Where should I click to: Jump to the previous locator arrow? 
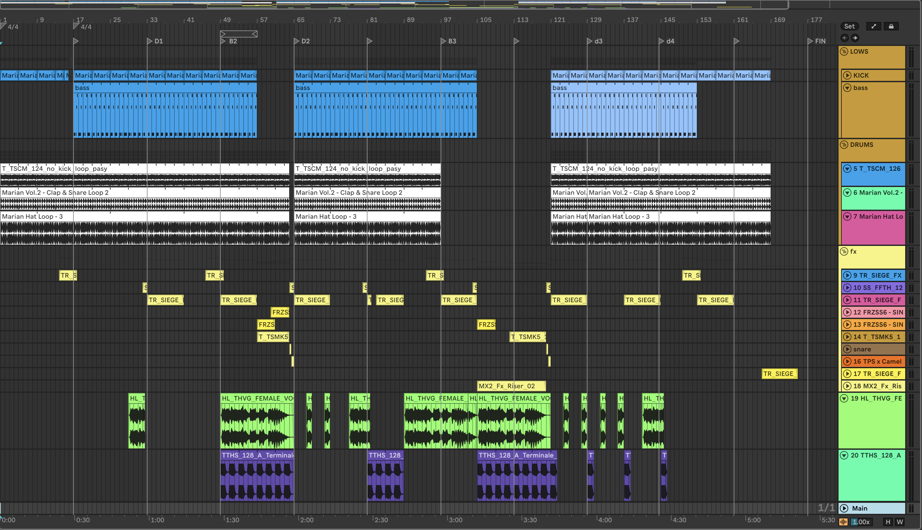click(844, 38)
